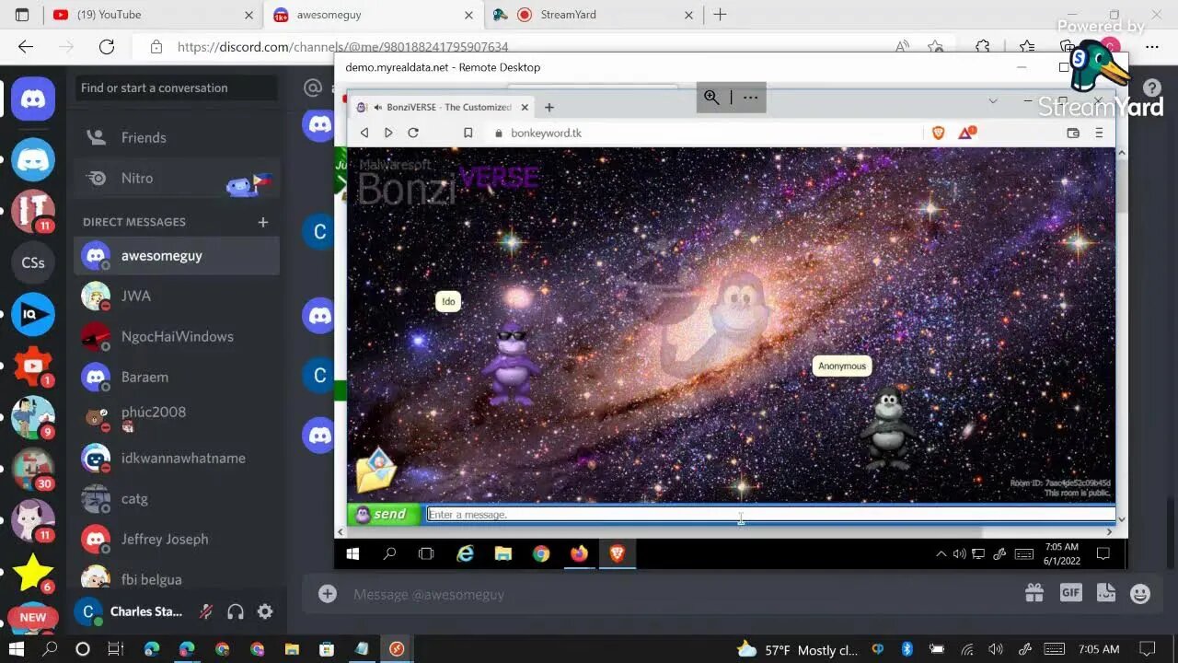Select the BonziVERSE tab in Brave
Screen dimensions: 1178x663
(x=442, y=107)
